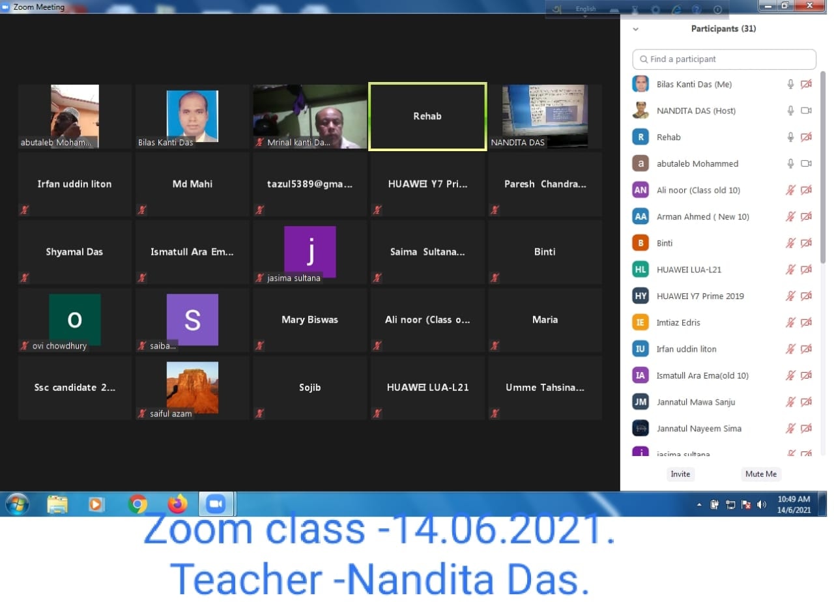Click Irfan uddin liton's video-off icon
The height and width of the screenshot is (602, 834).
pyautogui.click(x=806, y=349)
